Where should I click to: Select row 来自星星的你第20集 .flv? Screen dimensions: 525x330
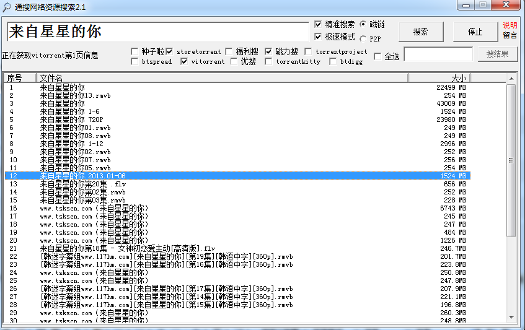point(237,184)
